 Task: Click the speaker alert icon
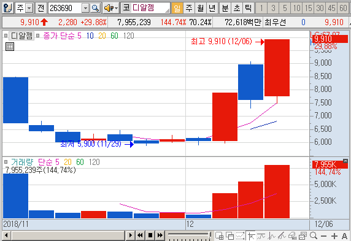coord(109,9)
